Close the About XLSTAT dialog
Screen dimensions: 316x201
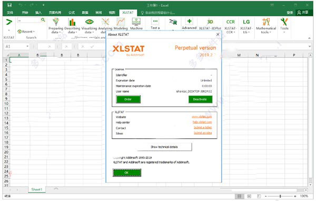pyautogui.click(x=218, y=34)
